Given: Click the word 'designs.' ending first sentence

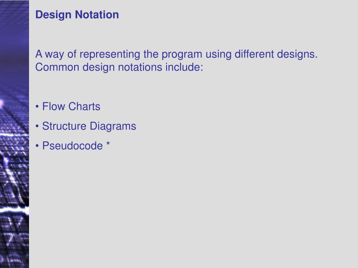Looking at the screenshot, I should (297, 55).
